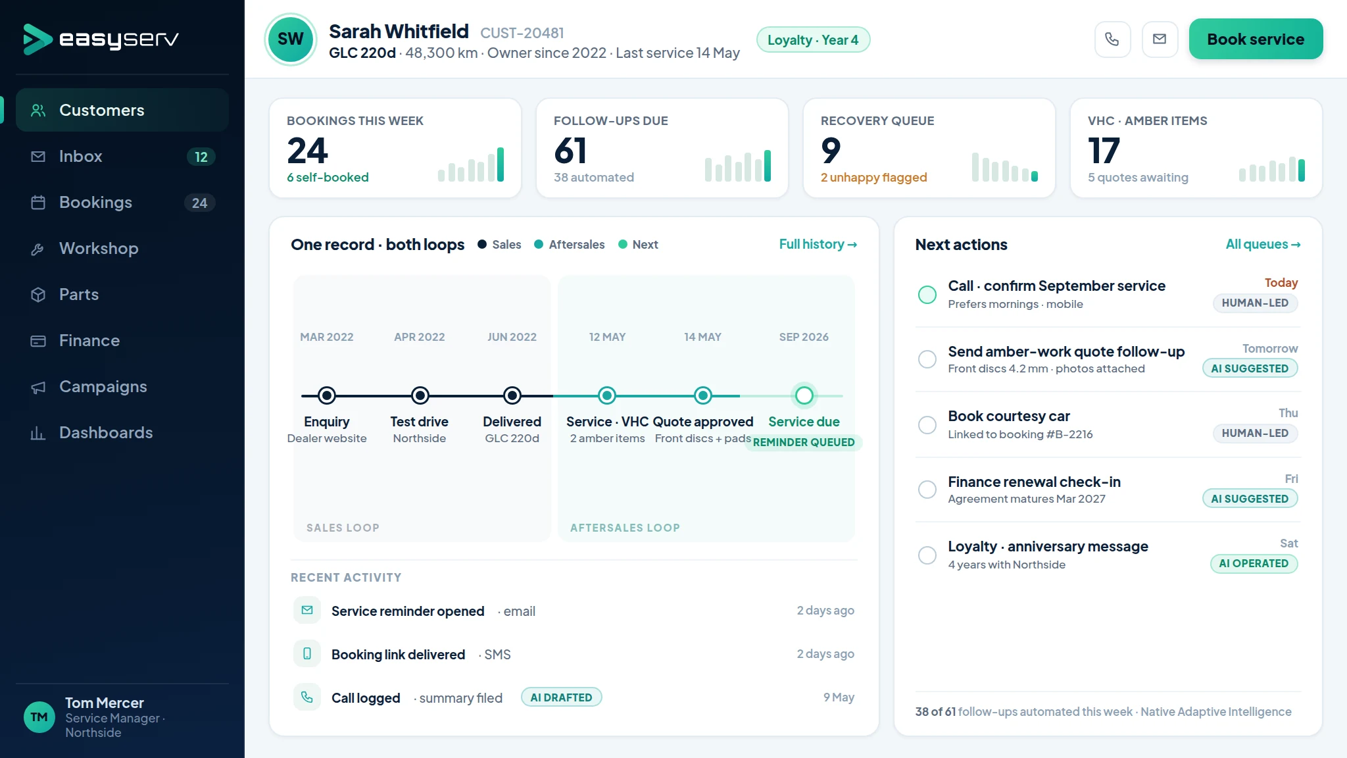The image size is (1347, 758).
Task: Check off Book courtesy car action
Action: [927, 425]
